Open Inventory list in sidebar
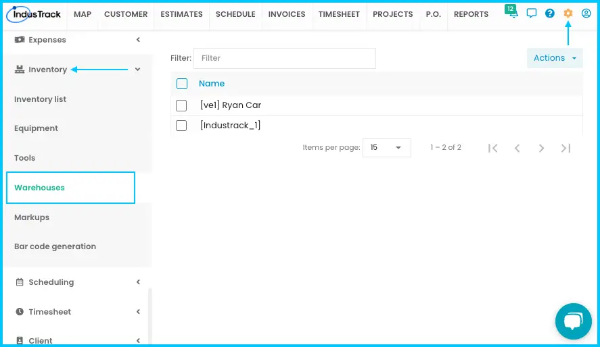Viewport: 600px width, 347px height. (40, 99)
